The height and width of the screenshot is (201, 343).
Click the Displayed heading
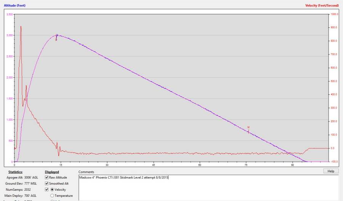tap(52, 172)
